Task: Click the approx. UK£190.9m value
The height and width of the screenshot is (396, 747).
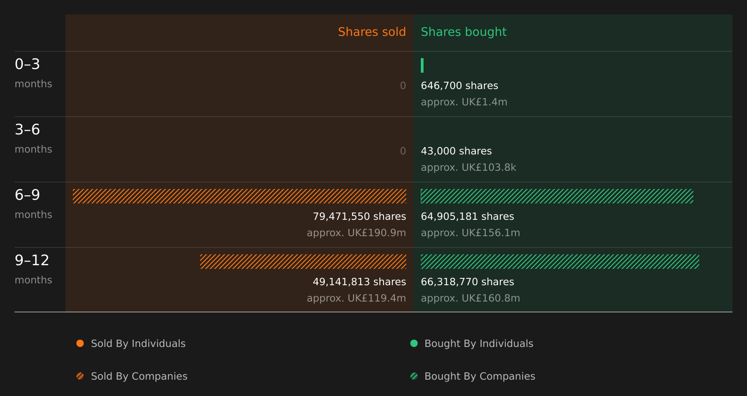Action: 356,233
